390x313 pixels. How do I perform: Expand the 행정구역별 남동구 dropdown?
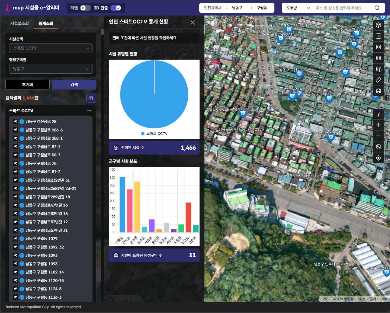click(51, 69)
